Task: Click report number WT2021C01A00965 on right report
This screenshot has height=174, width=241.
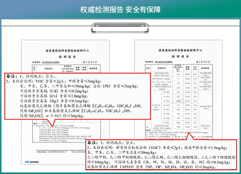Action: [x=164, y=63]
